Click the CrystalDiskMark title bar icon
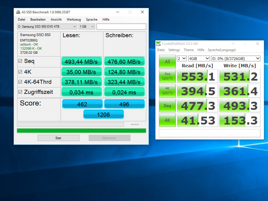 coord(158,44)
